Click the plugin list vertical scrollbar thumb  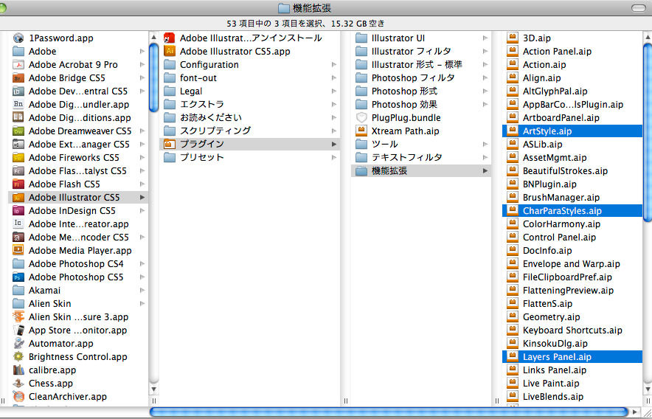[x=648, y=131]
